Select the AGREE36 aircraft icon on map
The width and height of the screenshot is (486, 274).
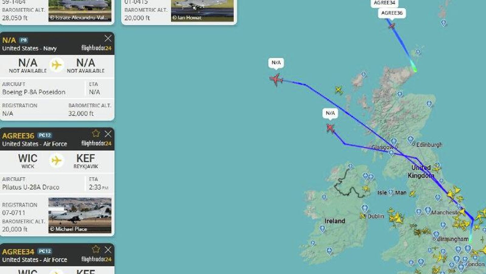392,26
